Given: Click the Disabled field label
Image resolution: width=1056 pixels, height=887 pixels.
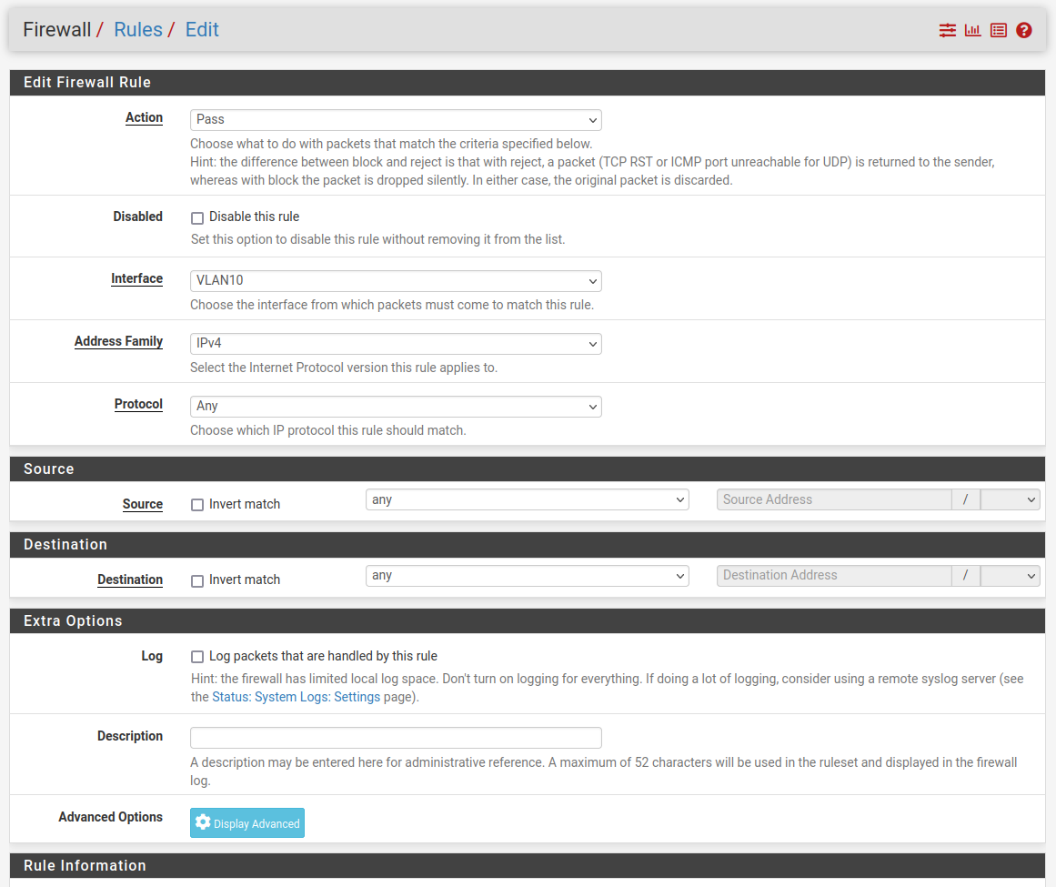Looking at the screenshot, I should click(x=138, y=217).
